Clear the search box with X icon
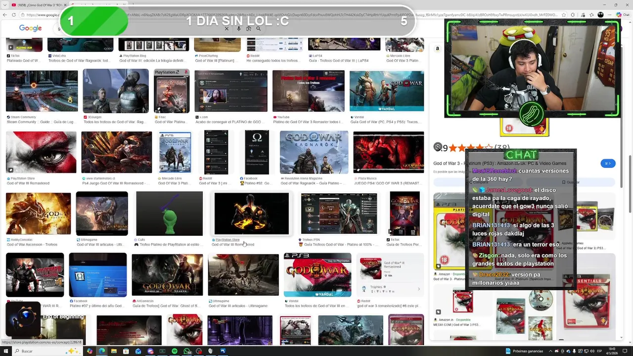 226,29
